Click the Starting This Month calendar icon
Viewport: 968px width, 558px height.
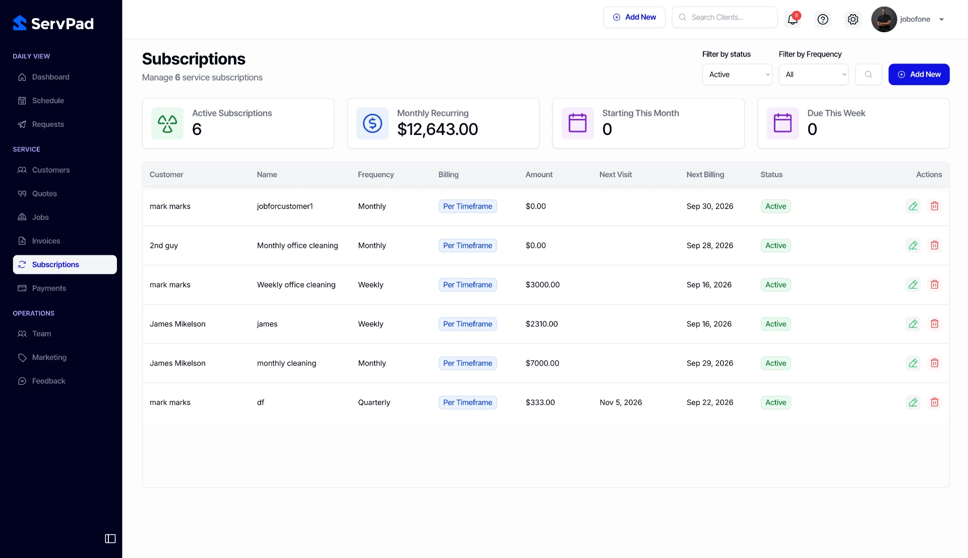point(578,123)
